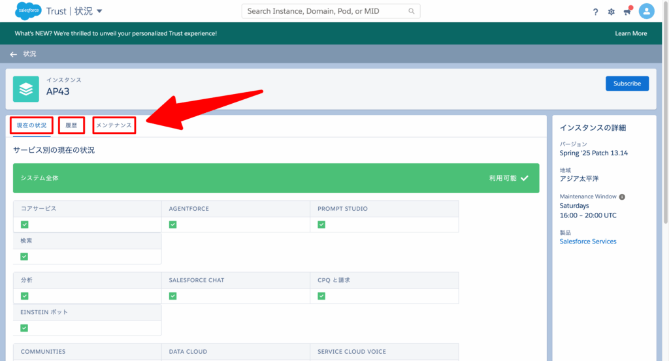The image size is (669, 361).
Task: Click the 検索 status check icon
Action: coord(24,257)
